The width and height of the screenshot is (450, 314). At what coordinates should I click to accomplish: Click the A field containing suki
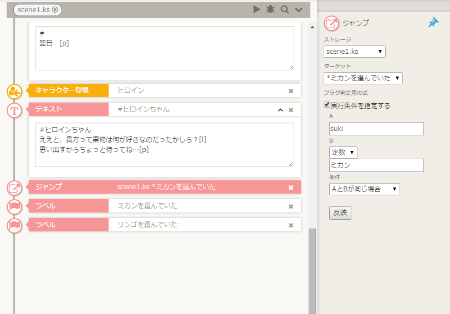click(376, 129)
